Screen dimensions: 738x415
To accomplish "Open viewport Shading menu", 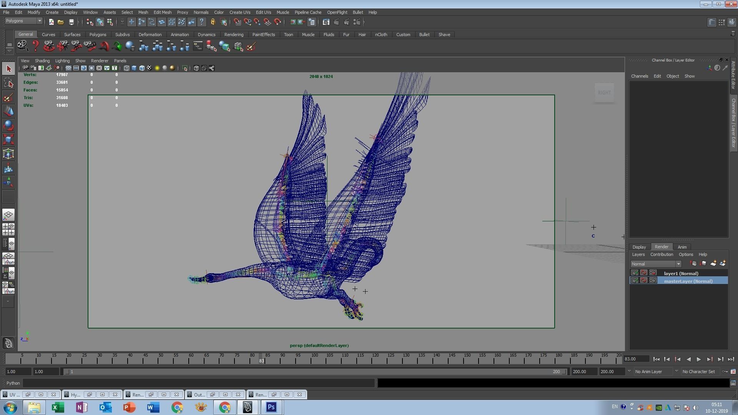I will click(x=42, y=61).
